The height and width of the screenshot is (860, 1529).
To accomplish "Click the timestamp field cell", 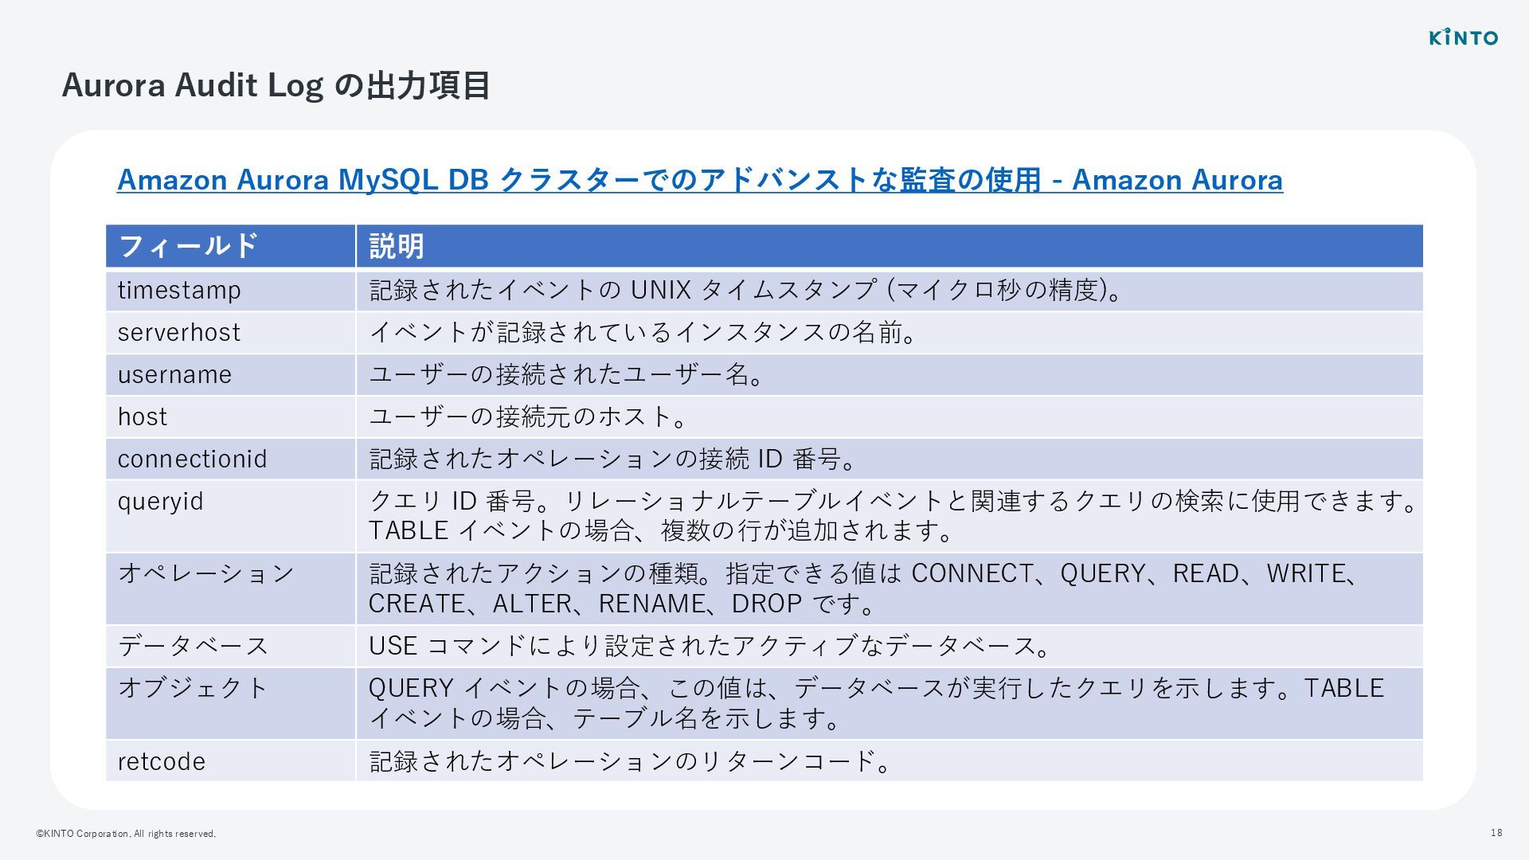I will click(x=230, y=291).
